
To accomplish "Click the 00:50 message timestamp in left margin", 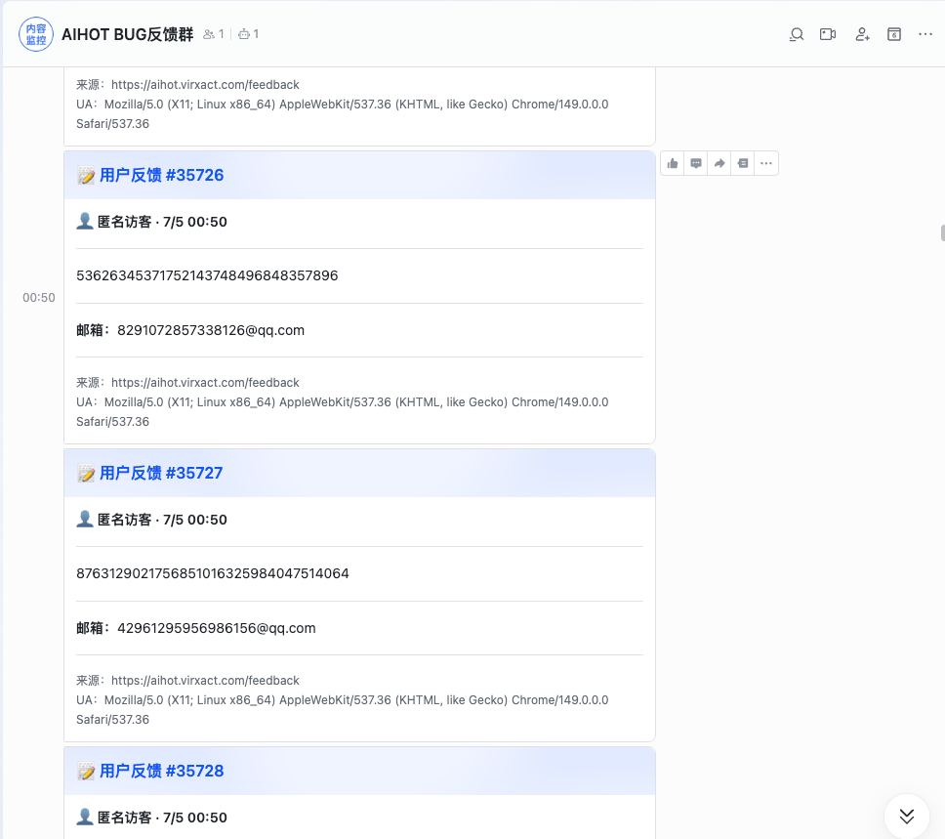I will tap(39, 297).
